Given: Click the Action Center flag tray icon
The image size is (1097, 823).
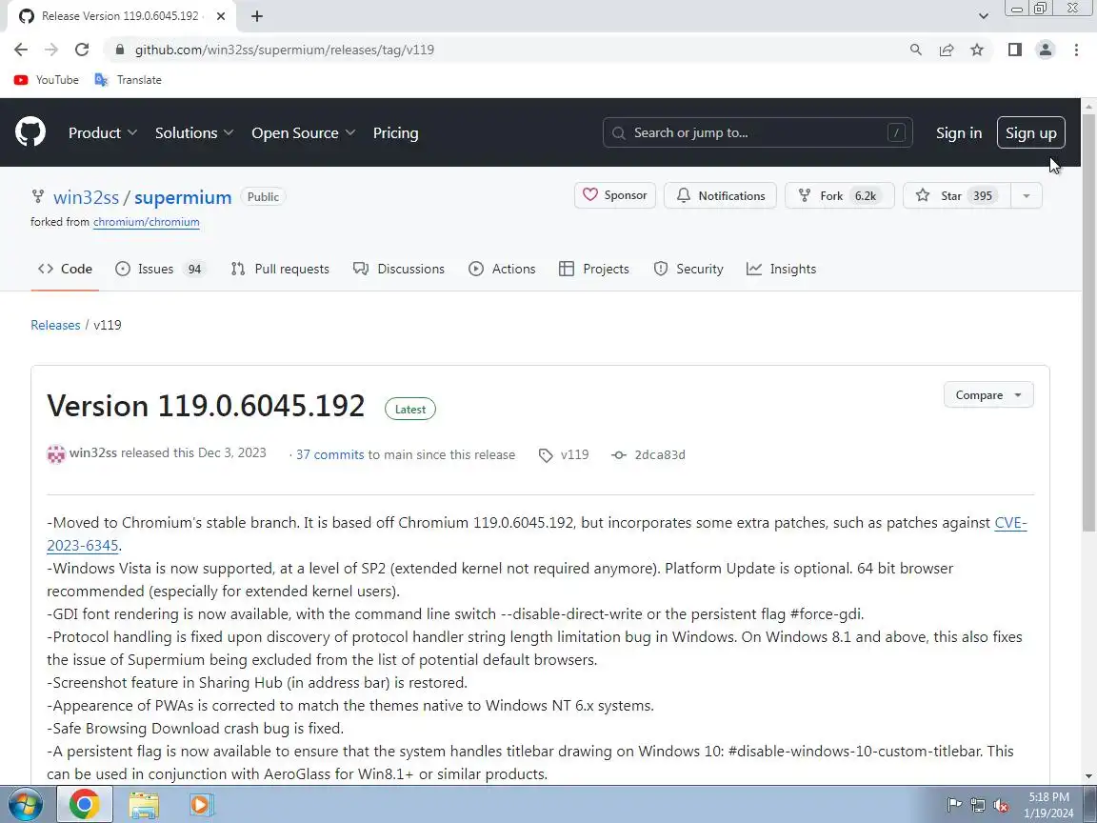Looking at the screenshot, I should click(954, 805).
